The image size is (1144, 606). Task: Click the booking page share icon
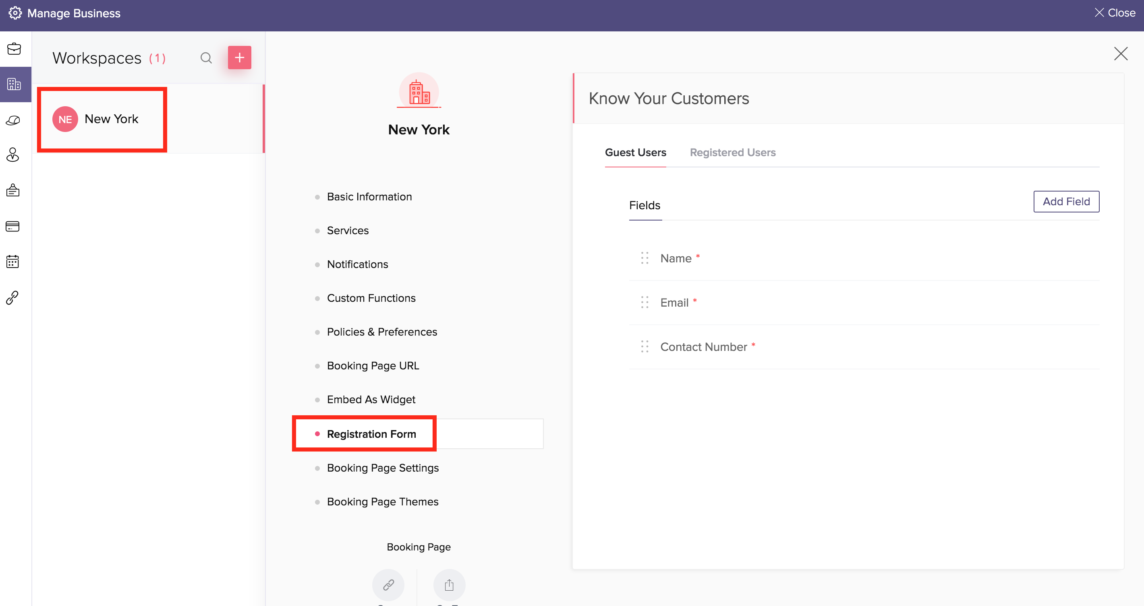(449, 585)
